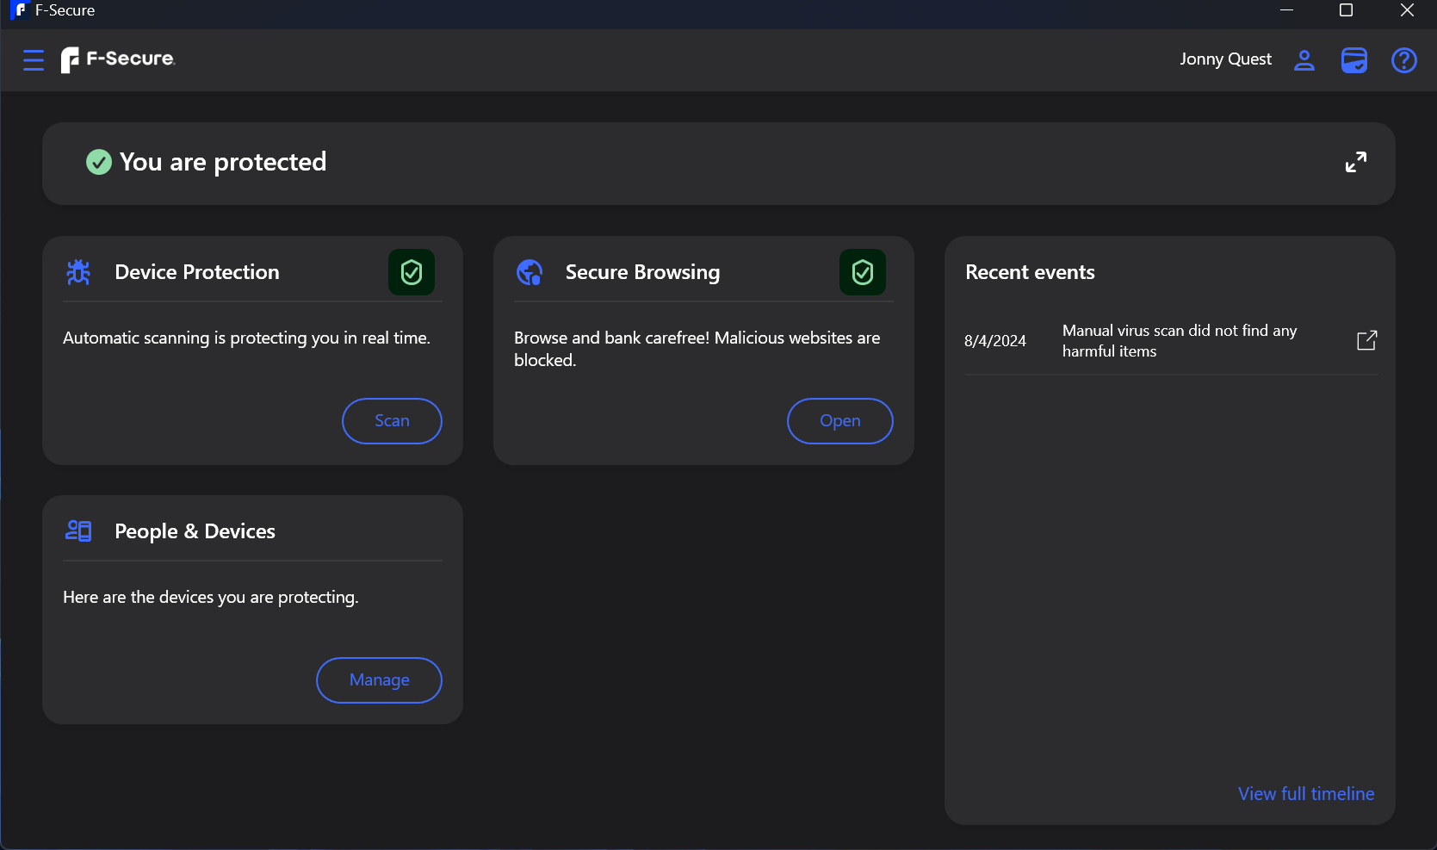This screenshot has height=850, width=1437.
Task: Open the help question mark icon
Action: (x=1404, y=60)
